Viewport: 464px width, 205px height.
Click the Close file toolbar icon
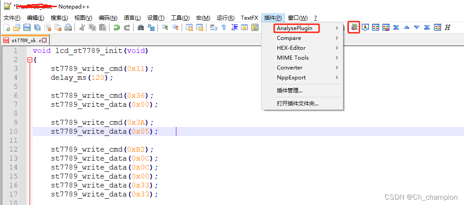48,28
